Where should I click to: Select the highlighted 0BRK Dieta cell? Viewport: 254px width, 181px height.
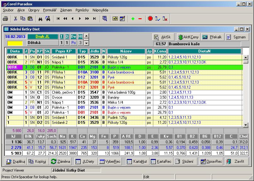coord(15,67)
